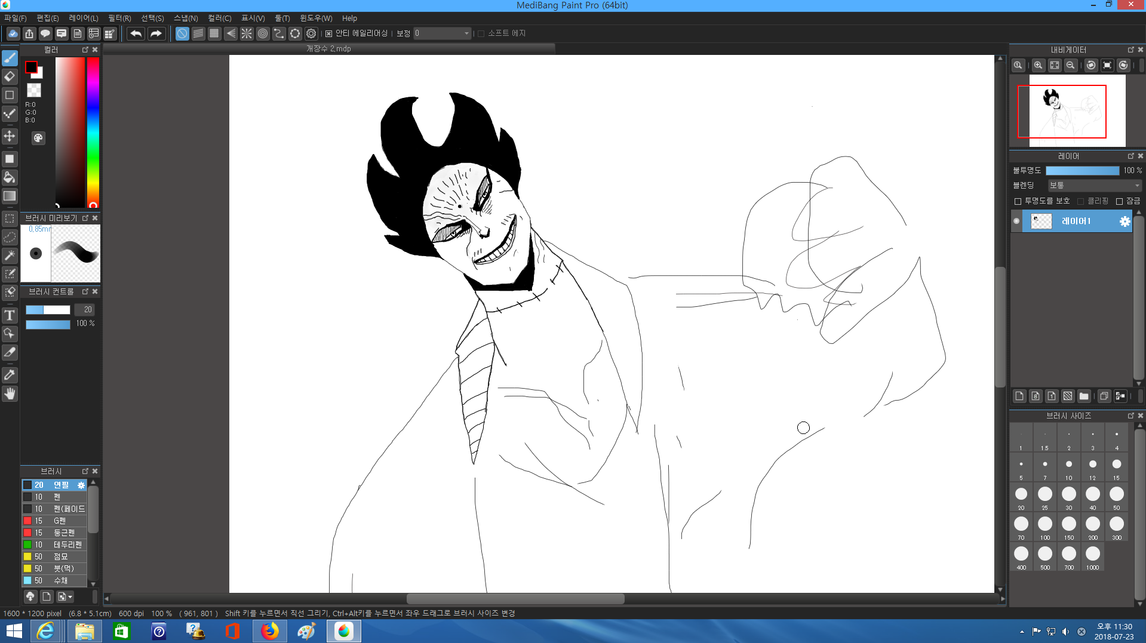Image resolution: width=1146 pixels, height=643 pixels.
Task: Open the 필터(R) menu
Action: click(119, 18)
